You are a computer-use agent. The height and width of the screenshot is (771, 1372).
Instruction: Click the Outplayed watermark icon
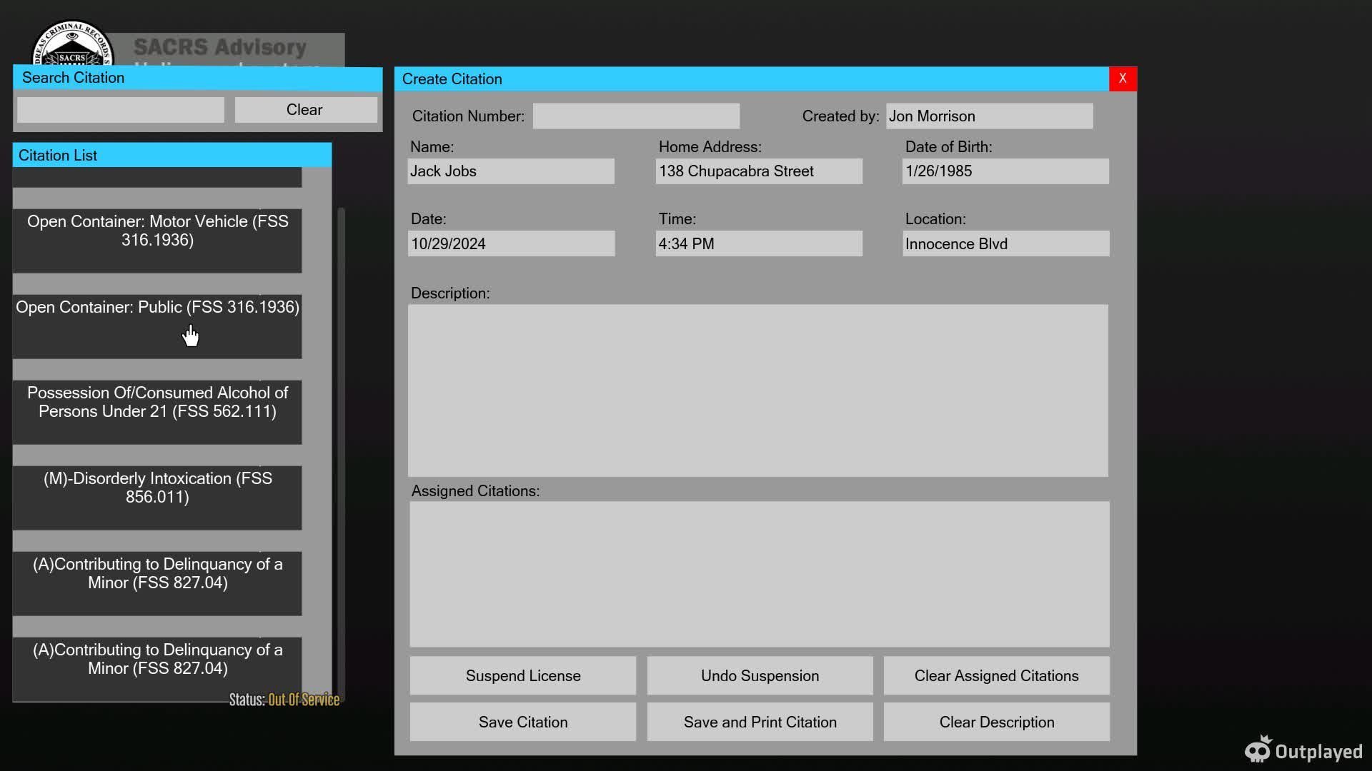[1258, 750]
